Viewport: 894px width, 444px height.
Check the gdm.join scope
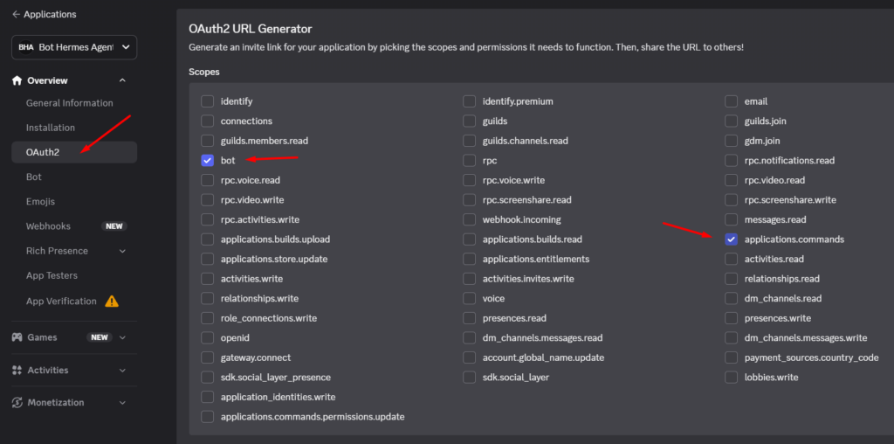point(731,141)
